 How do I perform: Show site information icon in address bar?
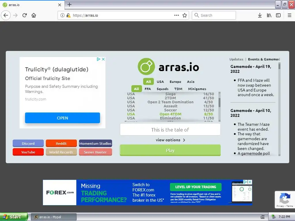63,15
